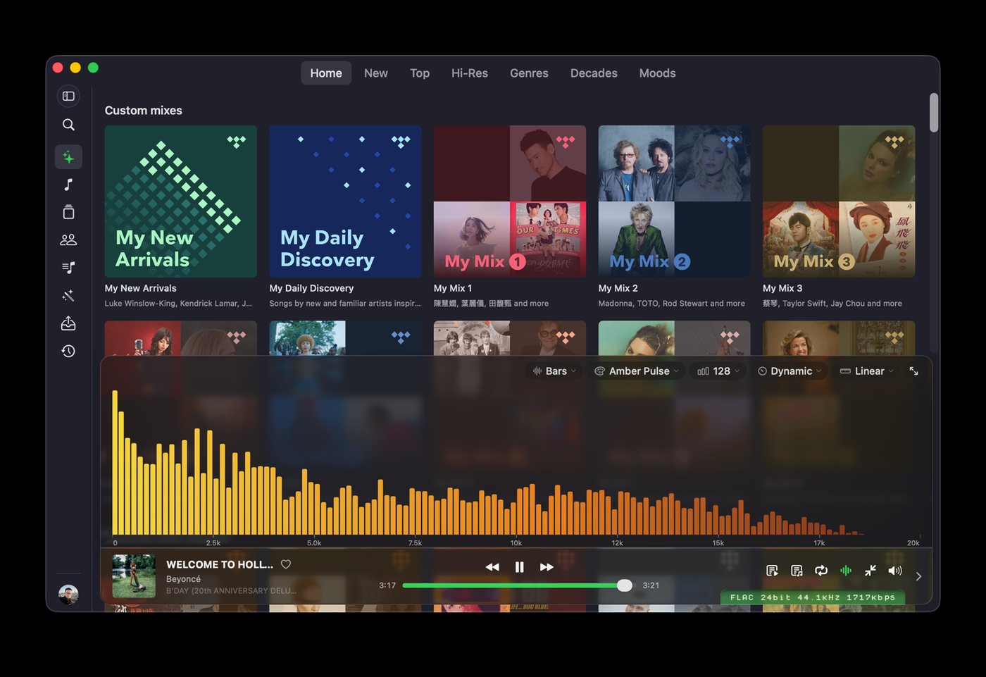Open search from the sidebar

coord(68,125)
